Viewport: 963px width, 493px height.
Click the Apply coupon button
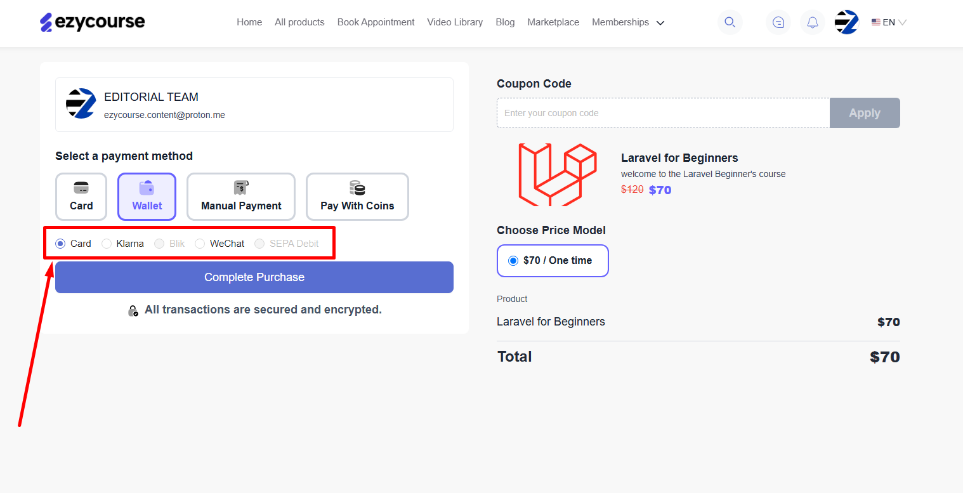[x=865, y=113]
